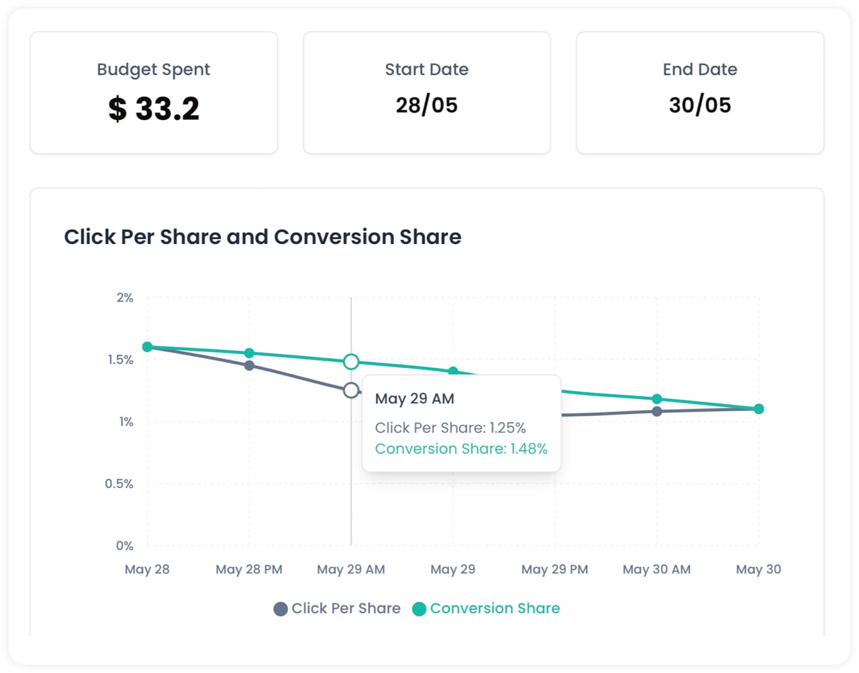Select green Conversion Share point at May 30 AM
Image resolution: width=859 pixels, height=673 pixels.
click(657, 399)
